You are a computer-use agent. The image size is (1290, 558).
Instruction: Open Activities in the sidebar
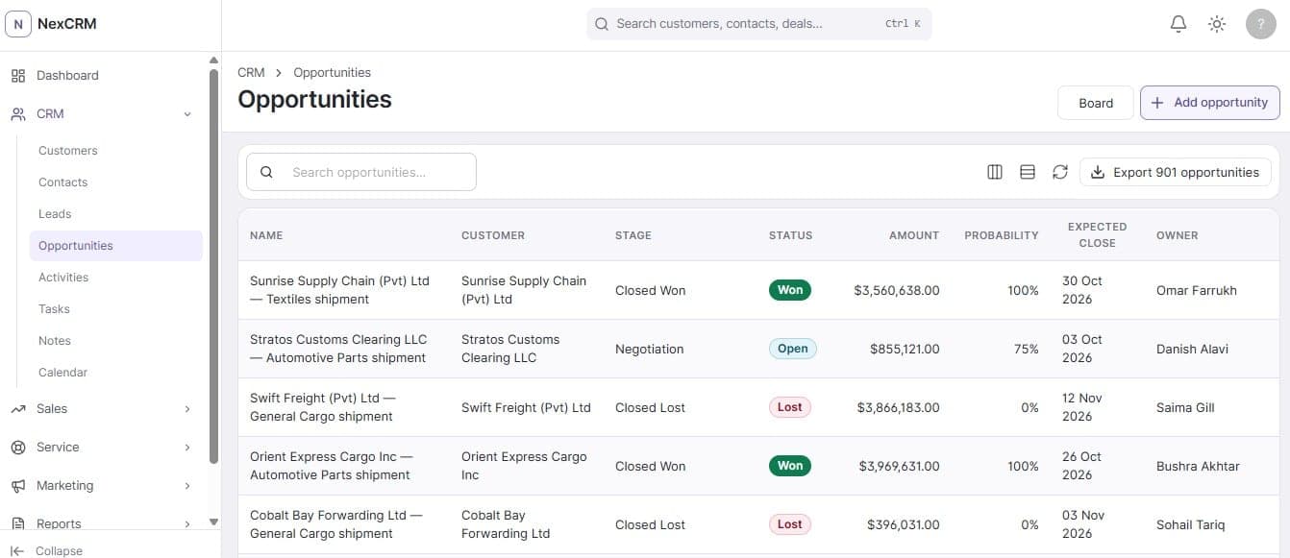[x=115, y=278]
